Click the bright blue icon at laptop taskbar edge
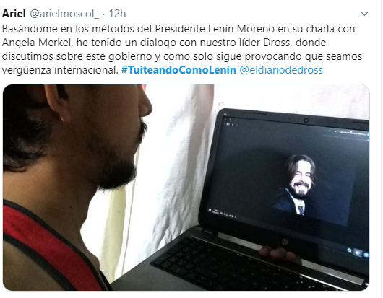 pyautogui.click(x=366, y=255)
